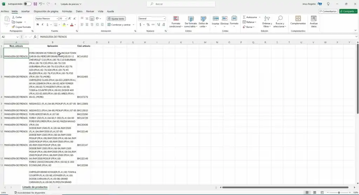Open the Name Box dropdown arrow
The width and height of the screenshot is (359, 195).
coord(18,37)
